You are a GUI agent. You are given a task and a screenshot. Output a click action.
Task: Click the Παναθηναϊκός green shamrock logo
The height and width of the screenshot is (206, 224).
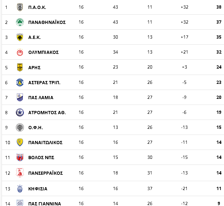[20, 22]
